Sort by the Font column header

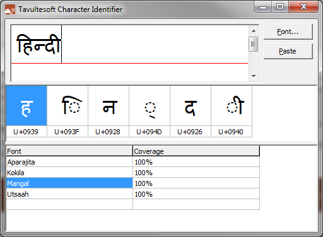tap(69, 151)
